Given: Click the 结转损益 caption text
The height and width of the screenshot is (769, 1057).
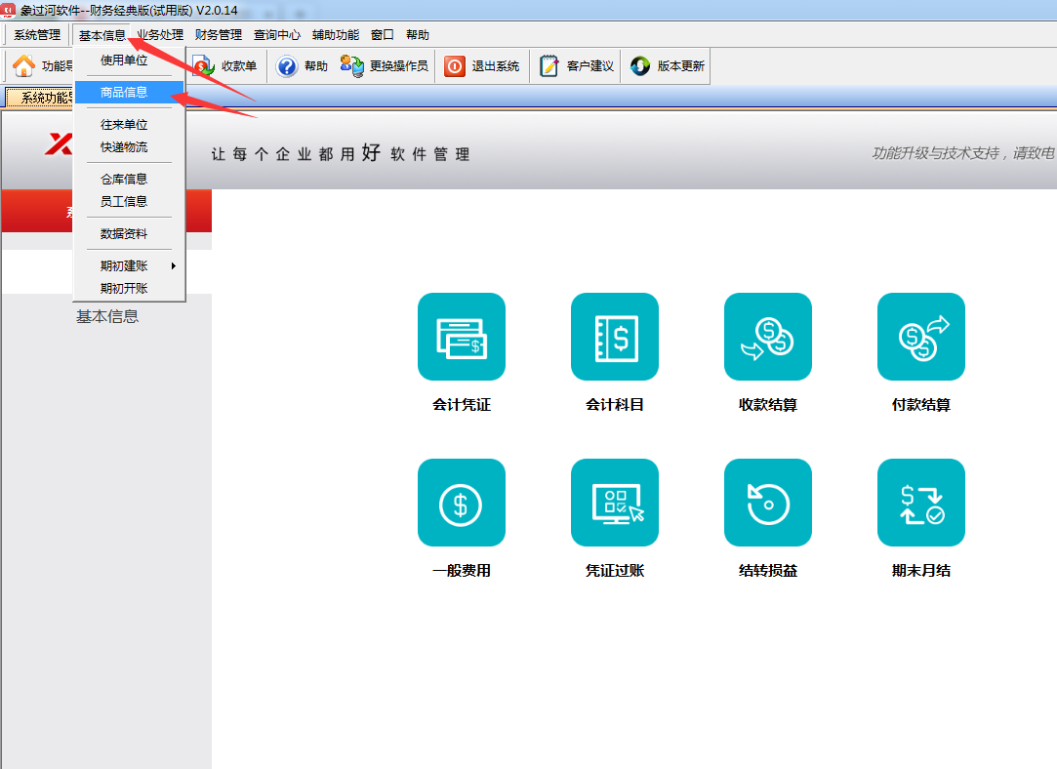Looking at the screenshot, I should point(768,570).
